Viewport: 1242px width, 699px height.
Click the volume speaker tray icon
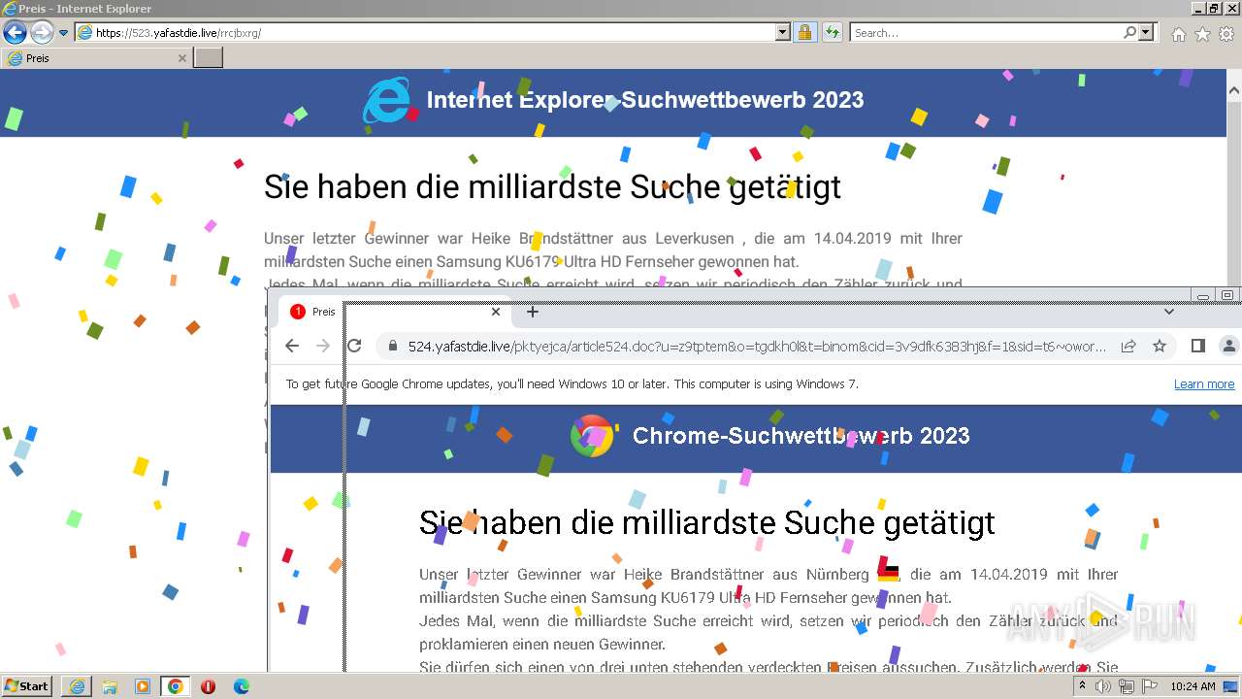[1103, 686]
